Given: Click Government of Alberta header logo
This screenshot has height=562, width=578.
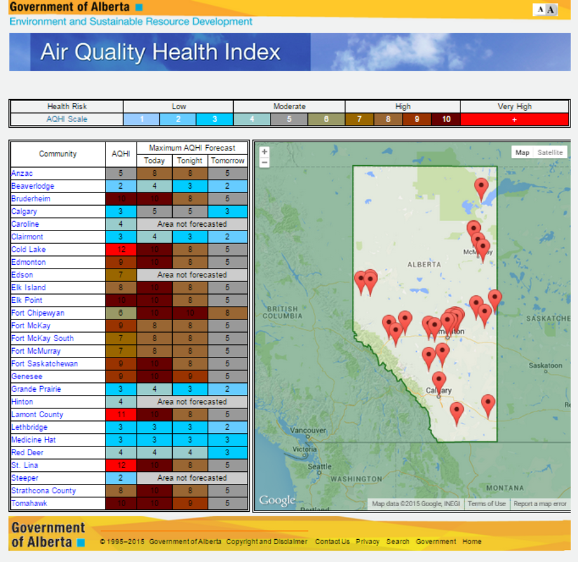Looking at the screenshot, I should (76, 6).
